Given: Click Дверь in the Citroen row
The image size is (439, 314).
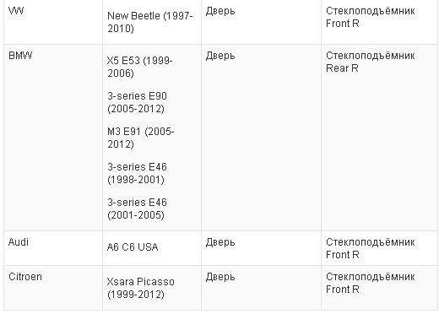Looking at the screenshot, I should click(x=220, y=277).
